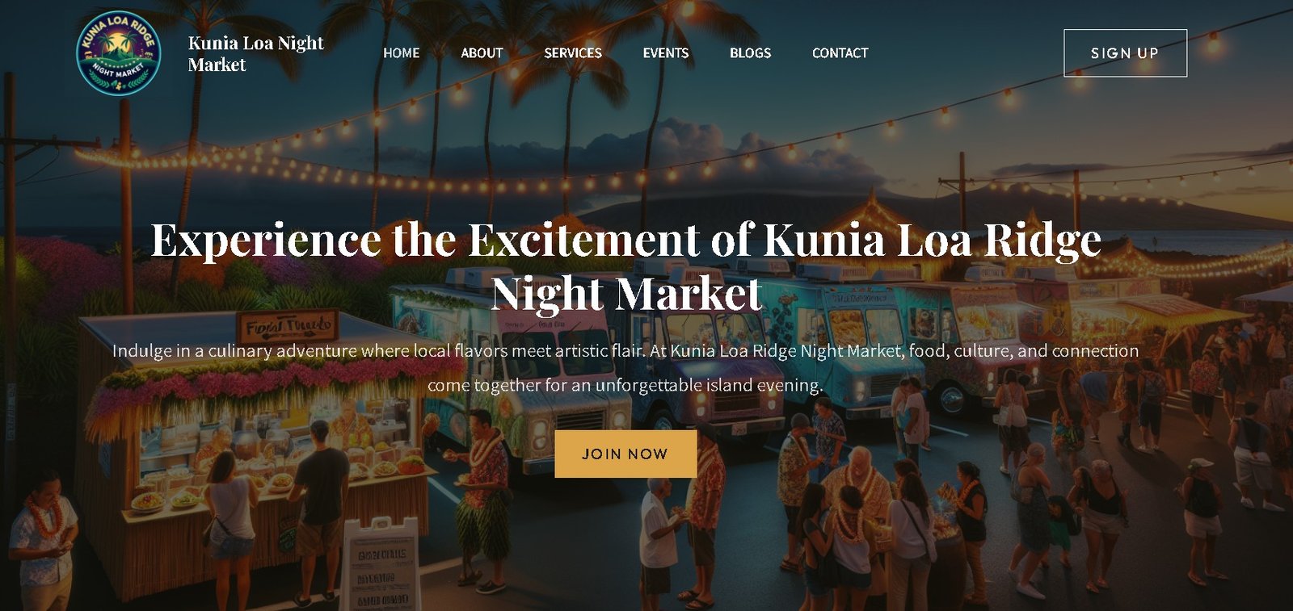Click the SIGN UP outlined button
1293x611 pixels.
(x=1125, y=53)
